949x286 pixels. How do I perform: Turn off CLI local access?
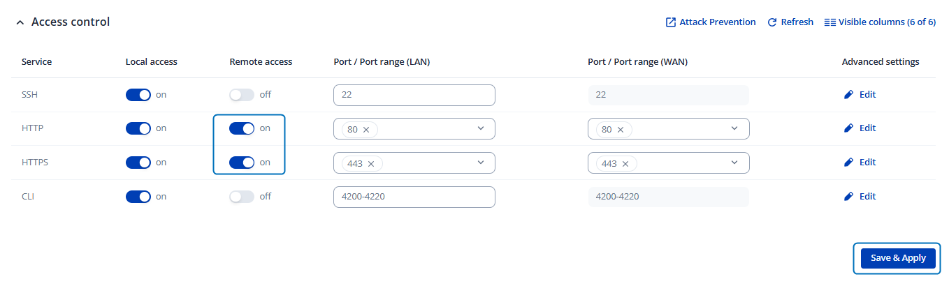click(138, 197)
